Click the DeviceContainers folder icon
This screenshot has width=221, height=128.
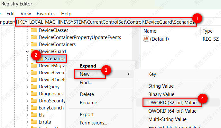coord(34,44)
